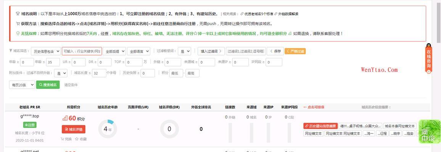Click the chart icon before 如需退换

(x=290, y=33)
